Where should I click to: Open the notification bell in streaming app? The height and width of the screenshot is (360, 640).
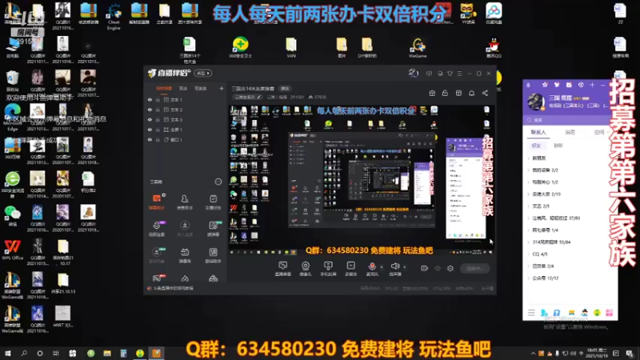click(471, 94)
